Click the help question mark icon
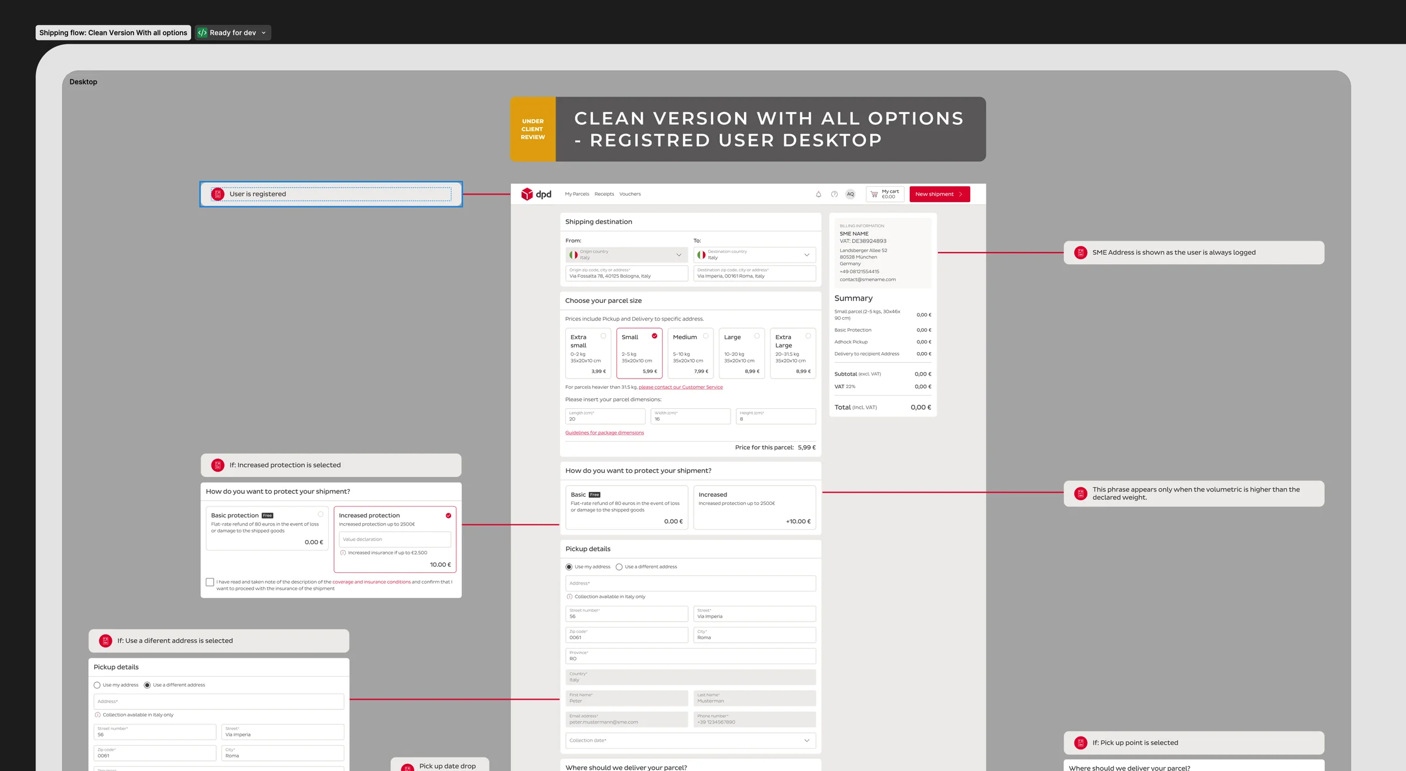 (x=834, y=195)
